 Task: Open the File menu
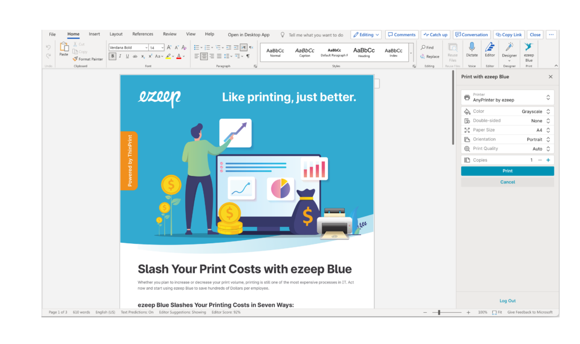click(52, 35)
